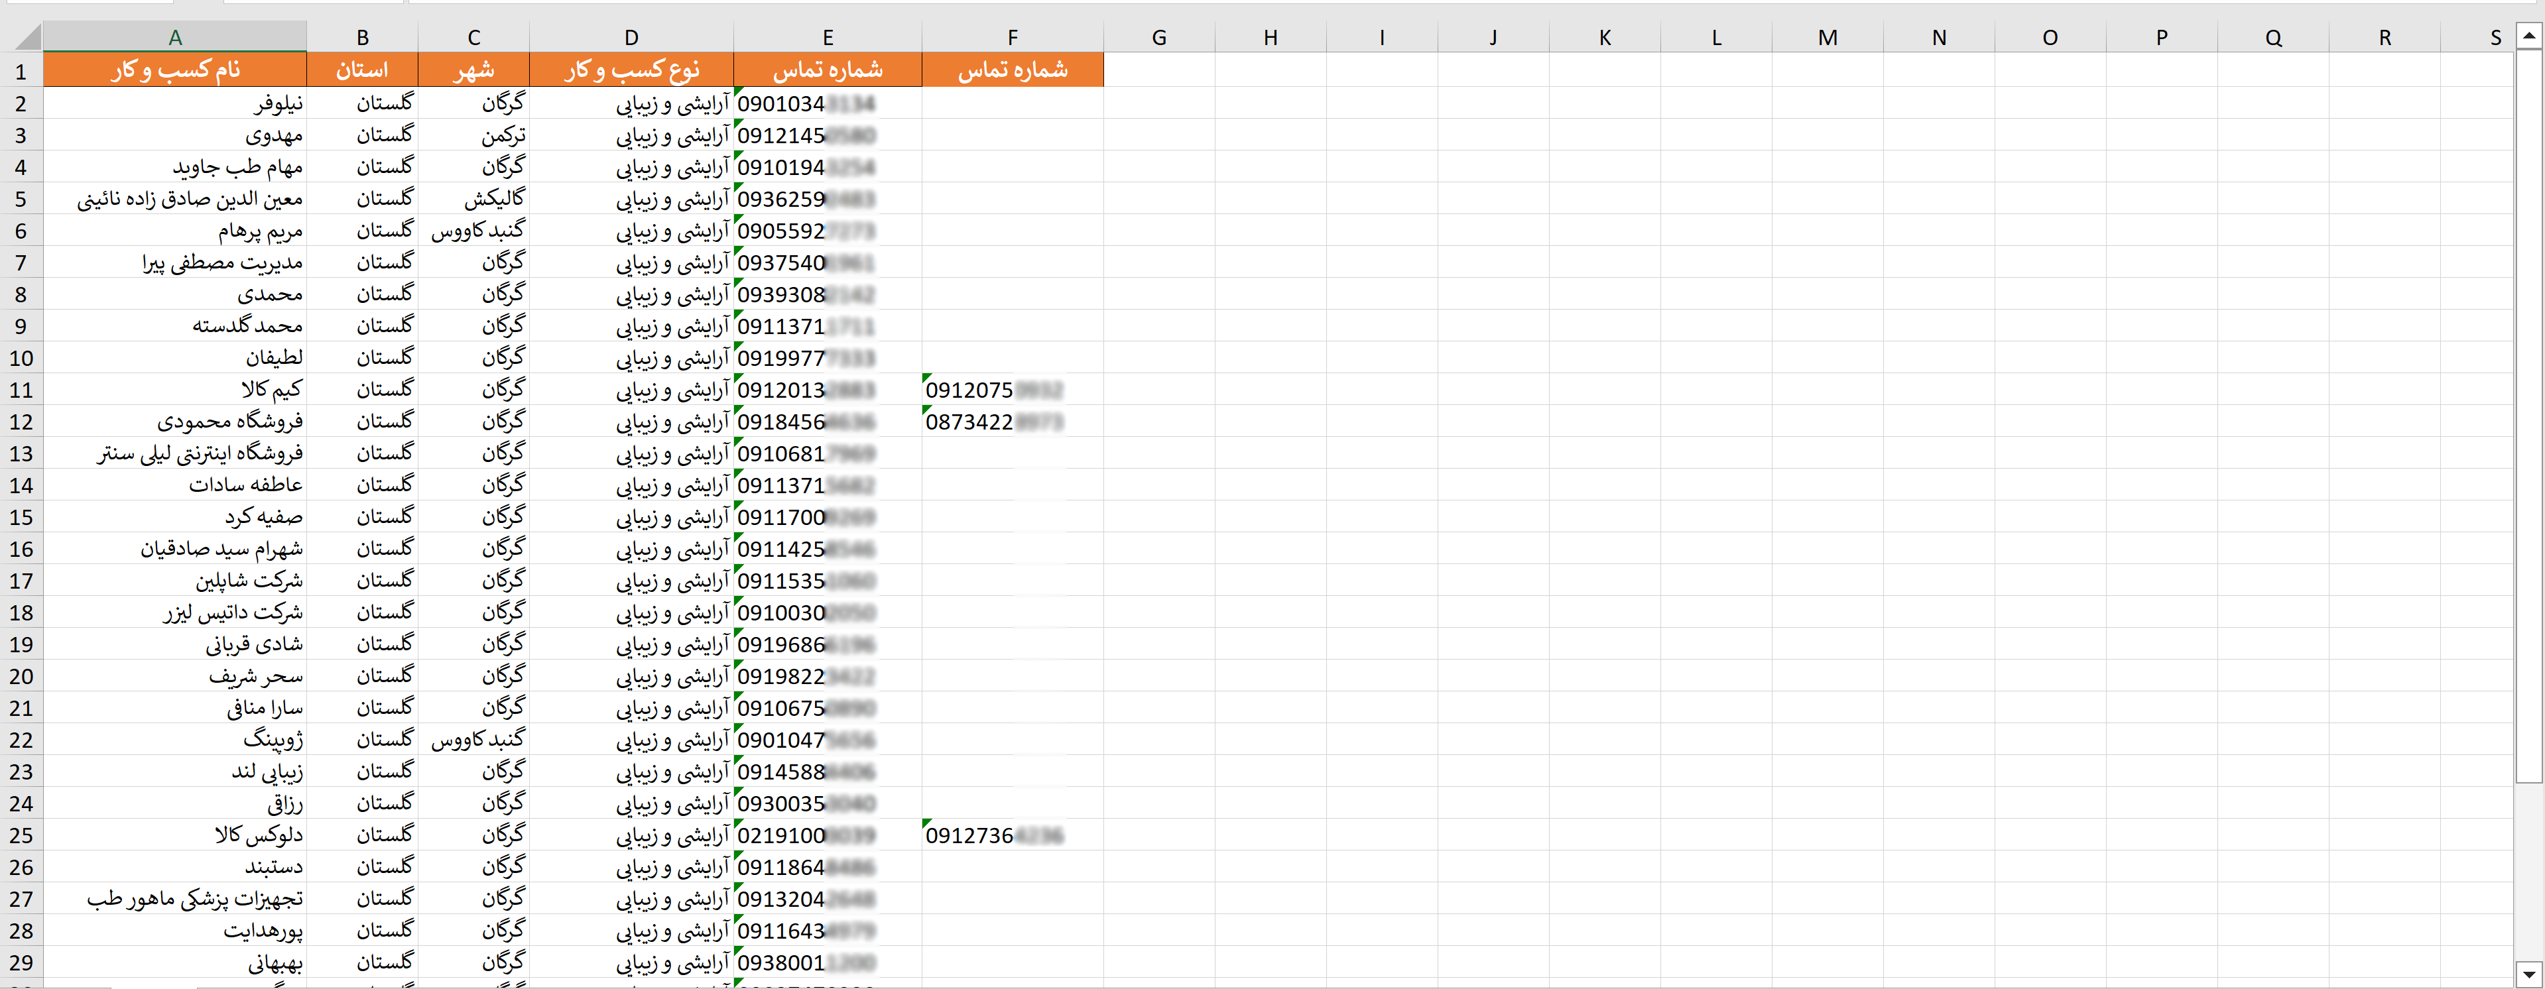Click cell 'ژوپینگ'

[x=175, y=739]
